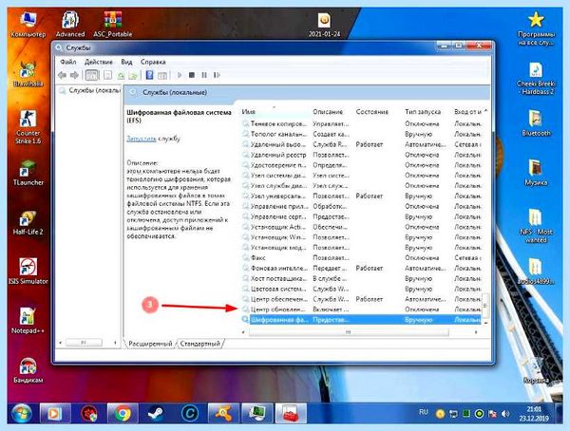Click the horizontal scrollbar under services list
This screenshot has width=570, height=431.
coord(349,332)
